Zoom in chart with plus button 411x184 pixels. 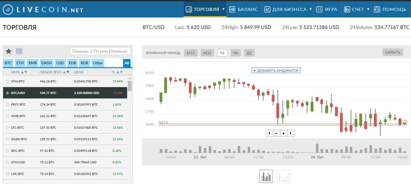(284, 133)
